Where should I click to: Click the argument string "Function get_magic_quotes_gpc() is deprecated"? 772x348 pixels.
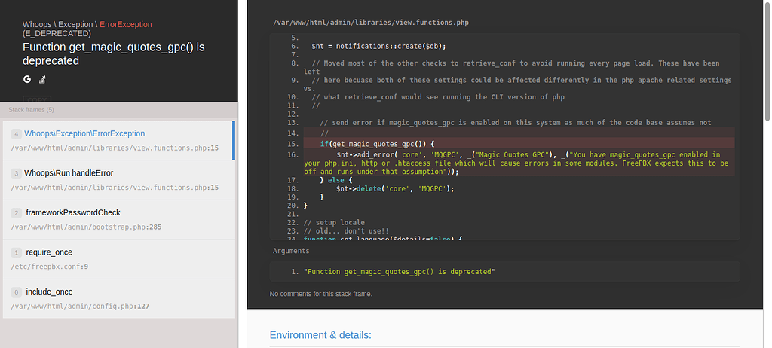pos(399,271)
